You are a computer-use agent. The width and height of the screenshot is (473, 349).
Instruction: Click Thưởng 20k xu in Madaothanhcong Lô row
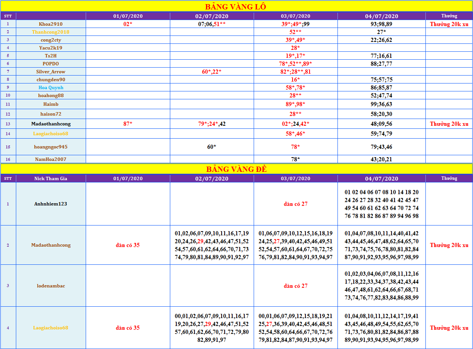tap(449, 124)
